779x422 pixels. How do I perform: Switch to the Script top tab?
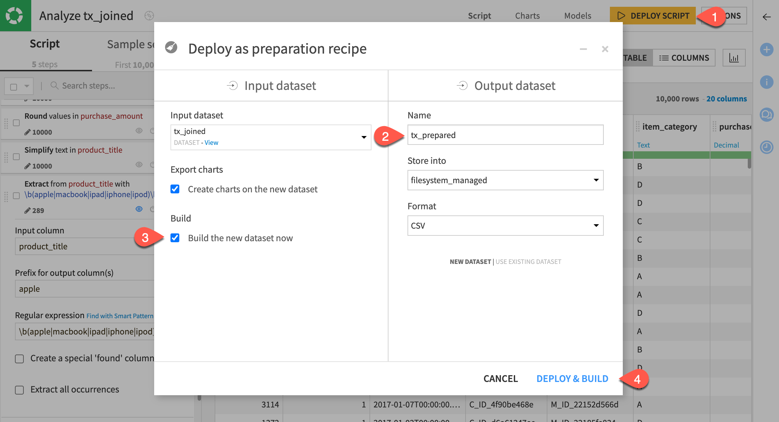pos(479,16)
